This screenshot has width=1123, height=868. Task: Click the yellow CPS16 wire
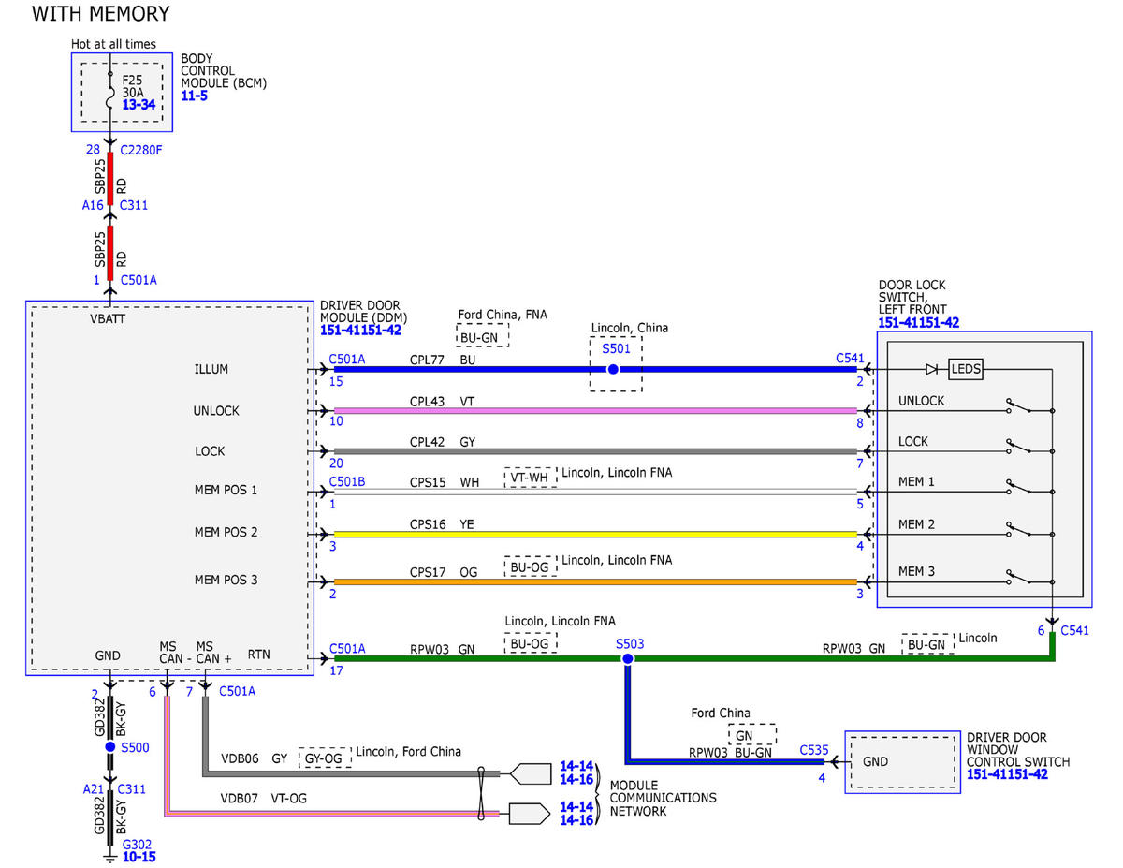595,535
